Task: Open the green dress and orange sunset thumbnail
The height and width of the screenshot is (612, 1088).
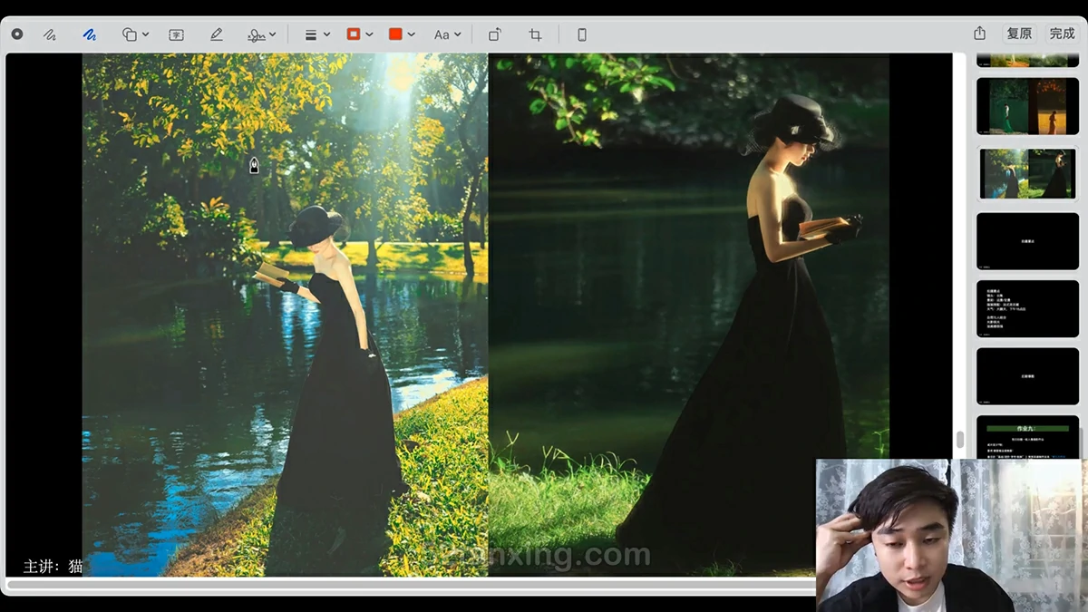Action: pos(1027,106)
